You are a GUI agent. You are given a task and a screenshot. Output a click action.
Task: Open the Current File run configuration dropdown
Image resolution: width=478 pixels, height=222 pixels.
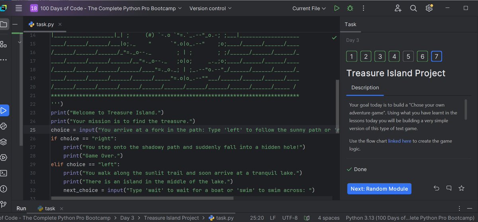[x=309, y=8]
